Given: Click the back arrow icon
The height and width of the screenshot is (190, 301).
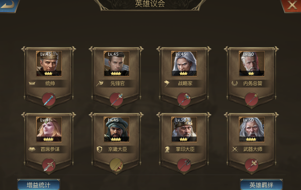Looking at the screenshot, I should [x=8, y=5].
